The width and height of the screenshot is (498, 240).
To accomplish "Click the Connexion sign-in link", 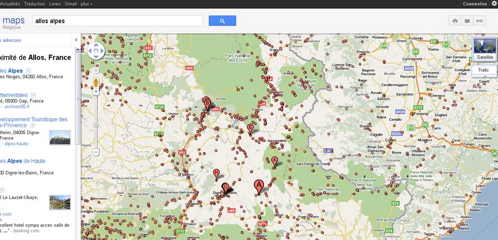I will click(x=475, y=4).
